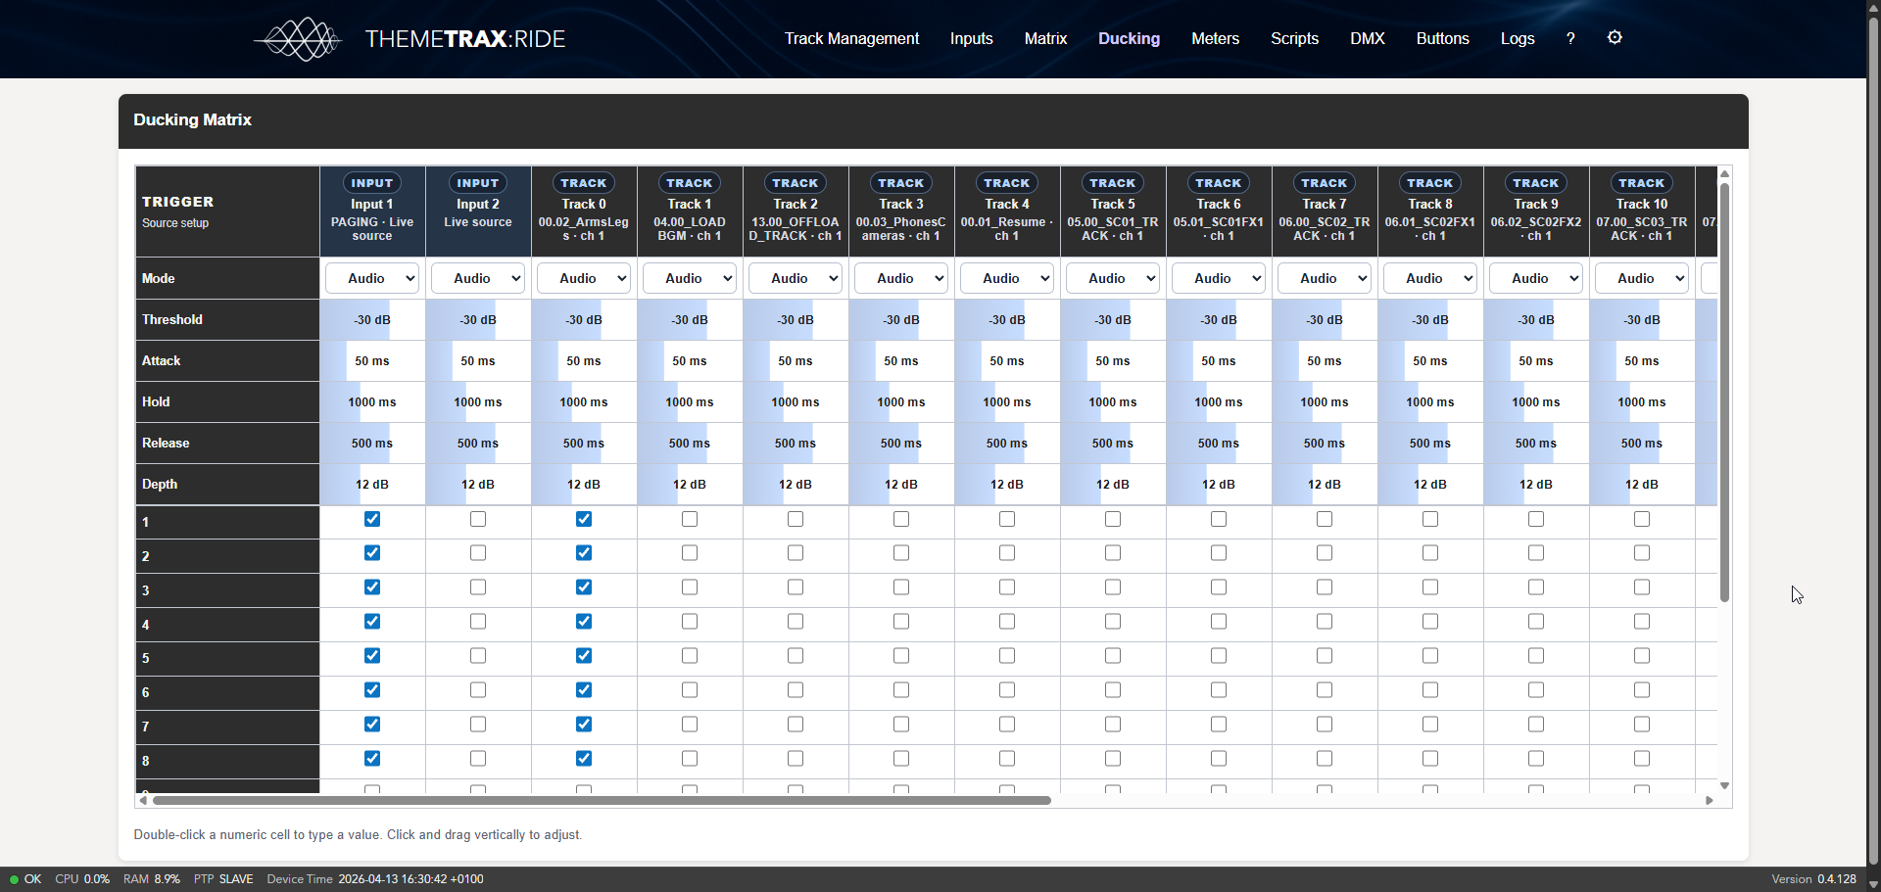Click the matrix scroll down arrow
This screenshot has height=892, width=1881.
[x=1724, y=786]
